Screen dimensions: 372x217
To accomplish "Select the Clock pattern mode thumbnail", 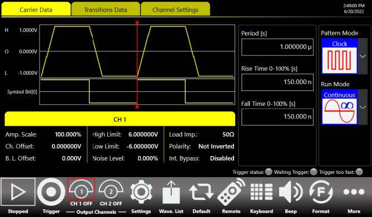I will click(x=340, y=56).
